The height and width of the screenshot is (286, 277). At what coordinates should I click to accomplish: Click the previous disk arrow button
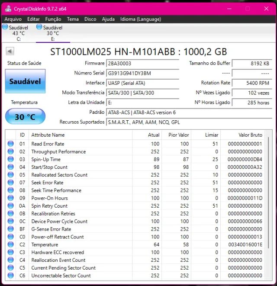[x=10, y=52]
